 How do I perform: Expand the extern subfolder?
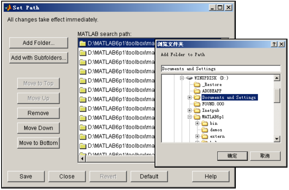click(x=197, y=136)
